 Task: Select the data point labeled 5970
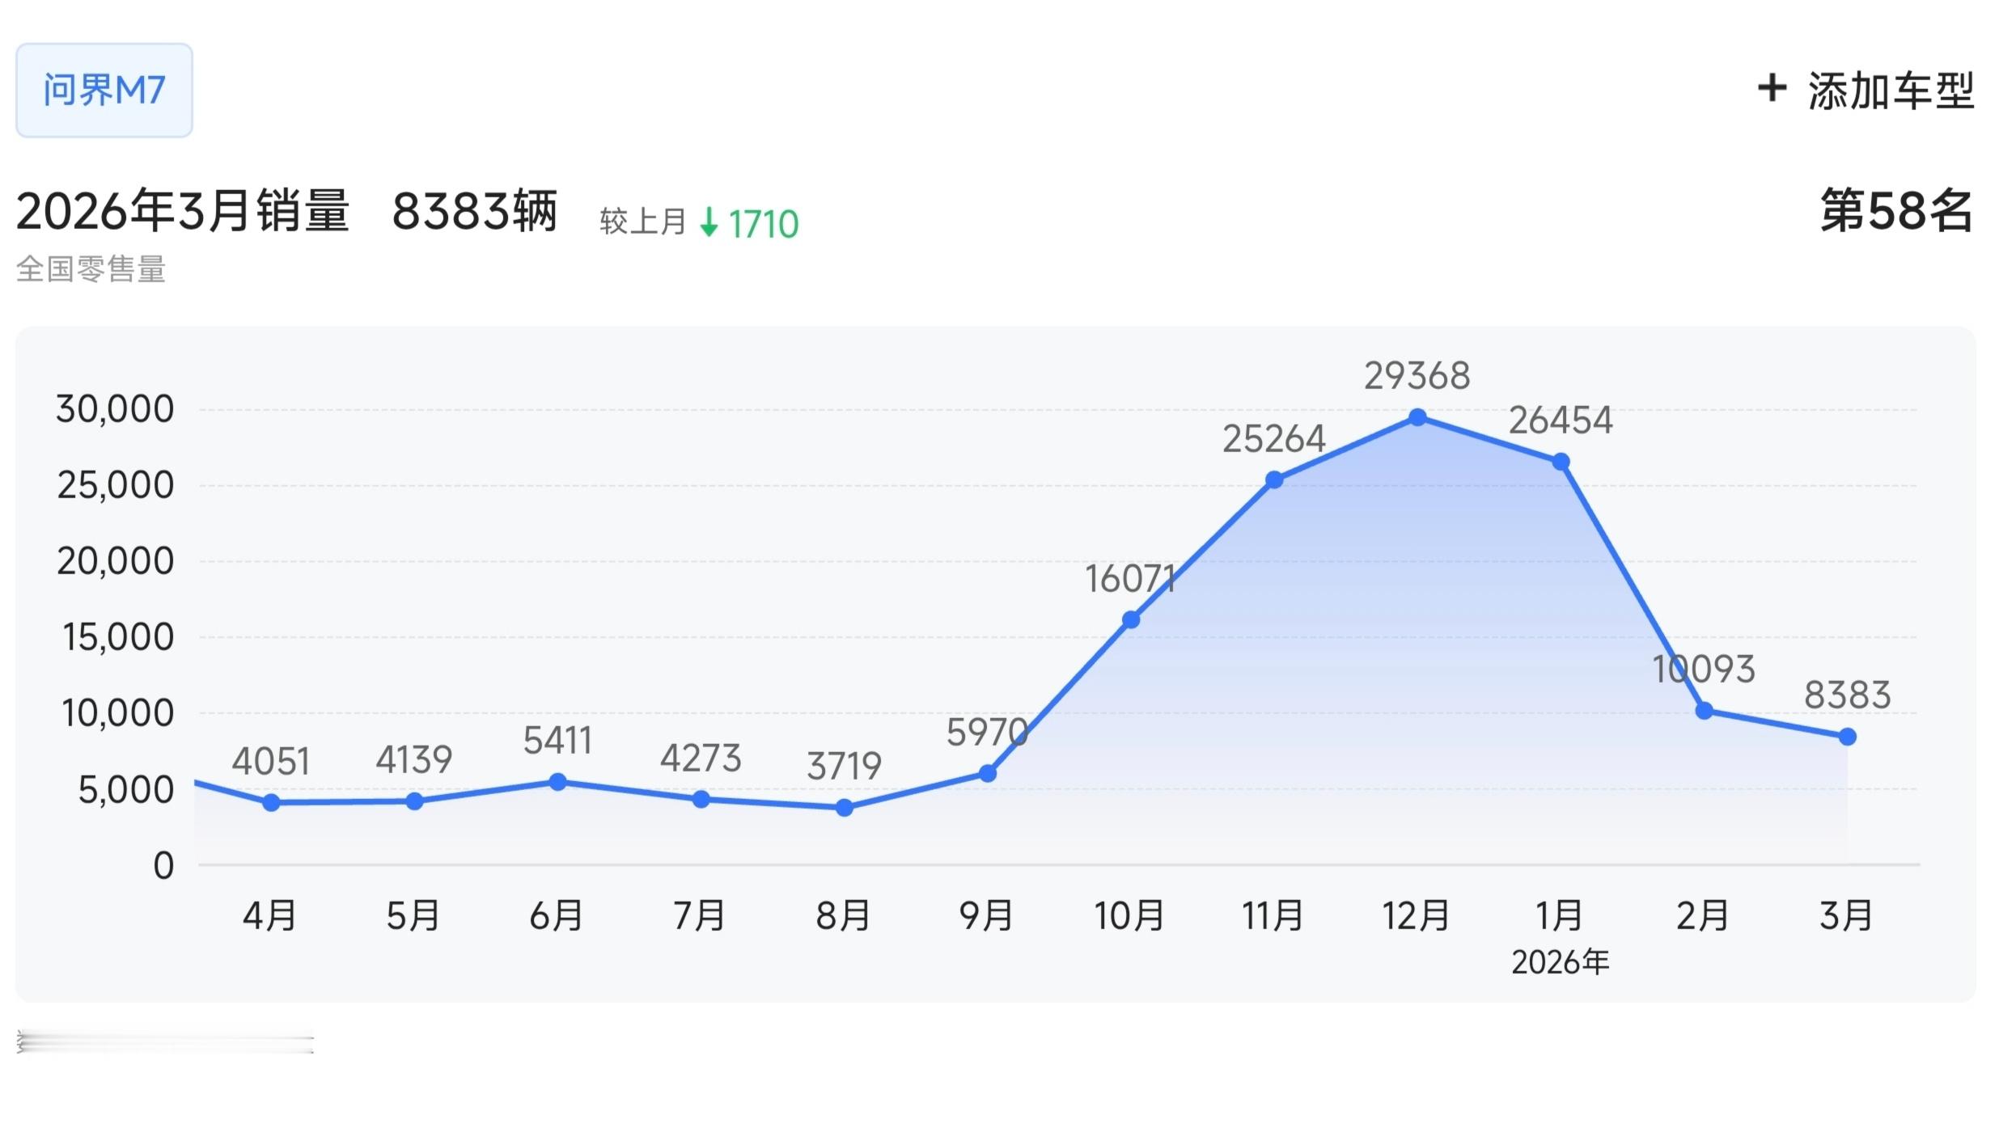click(x=987, y=773)
